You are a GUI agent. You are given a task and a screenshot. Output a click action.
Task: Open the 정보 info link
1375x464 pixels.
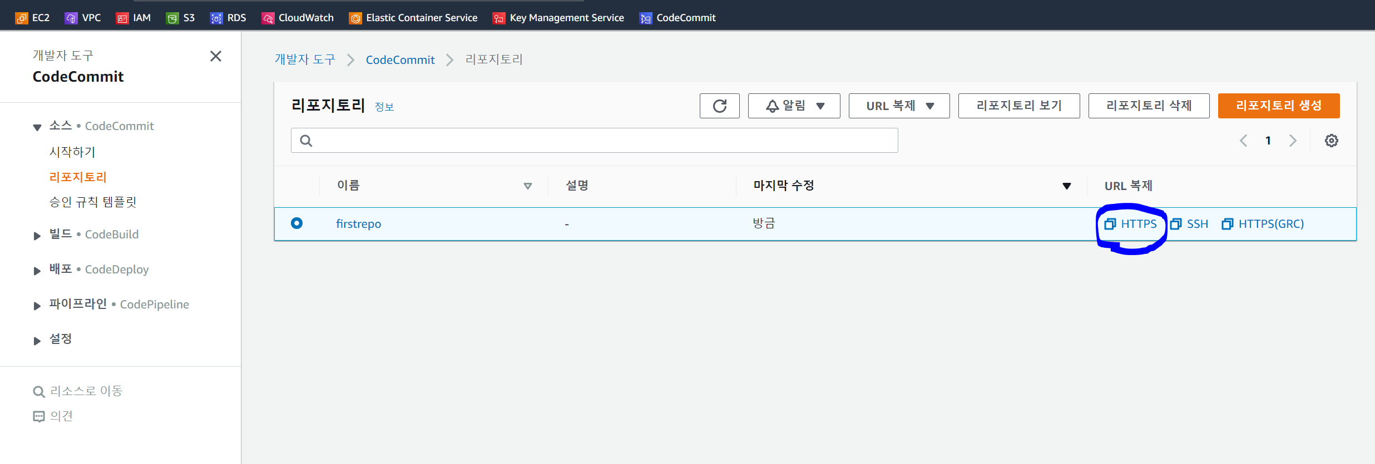click(384, 107)
